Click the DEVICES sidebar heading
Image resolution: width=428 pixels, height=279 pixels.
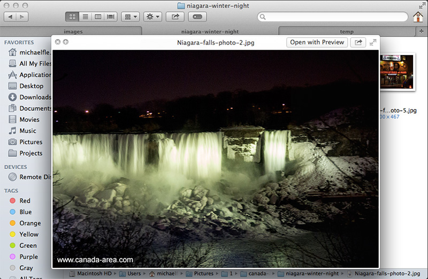[16, 167]
